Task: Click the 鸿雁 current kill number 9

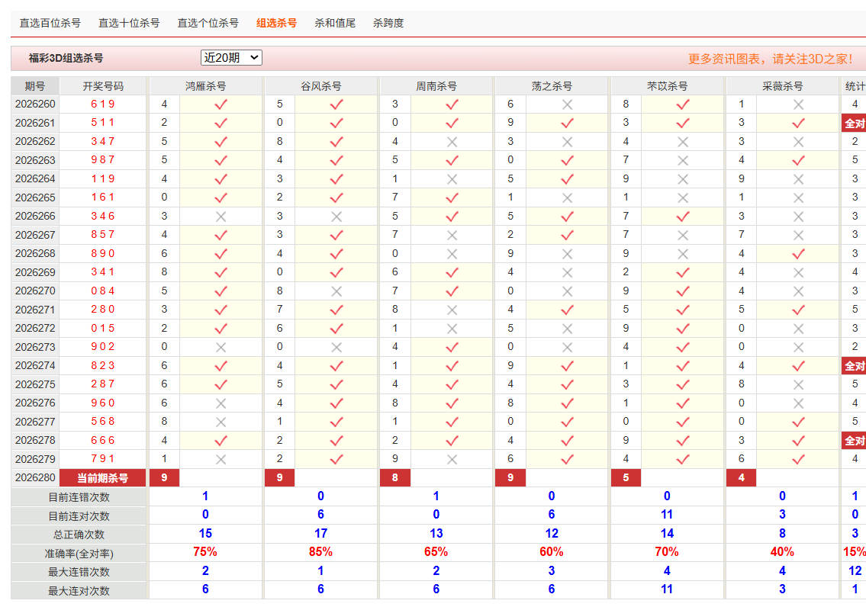Action: click(164, 478)
